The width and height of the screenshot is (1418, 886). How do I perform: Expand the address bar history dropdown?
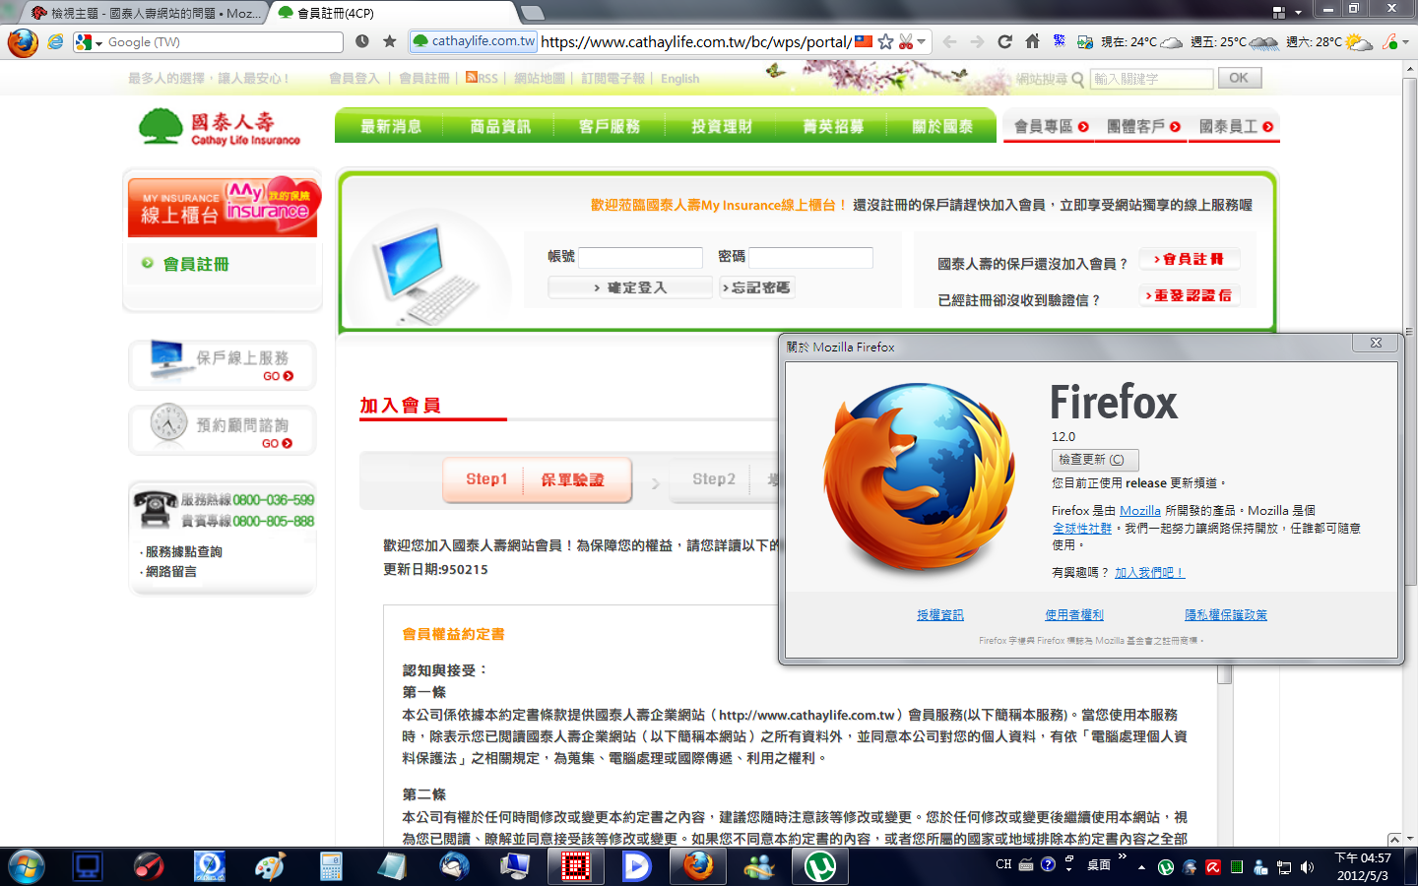[x=922, y=41]
